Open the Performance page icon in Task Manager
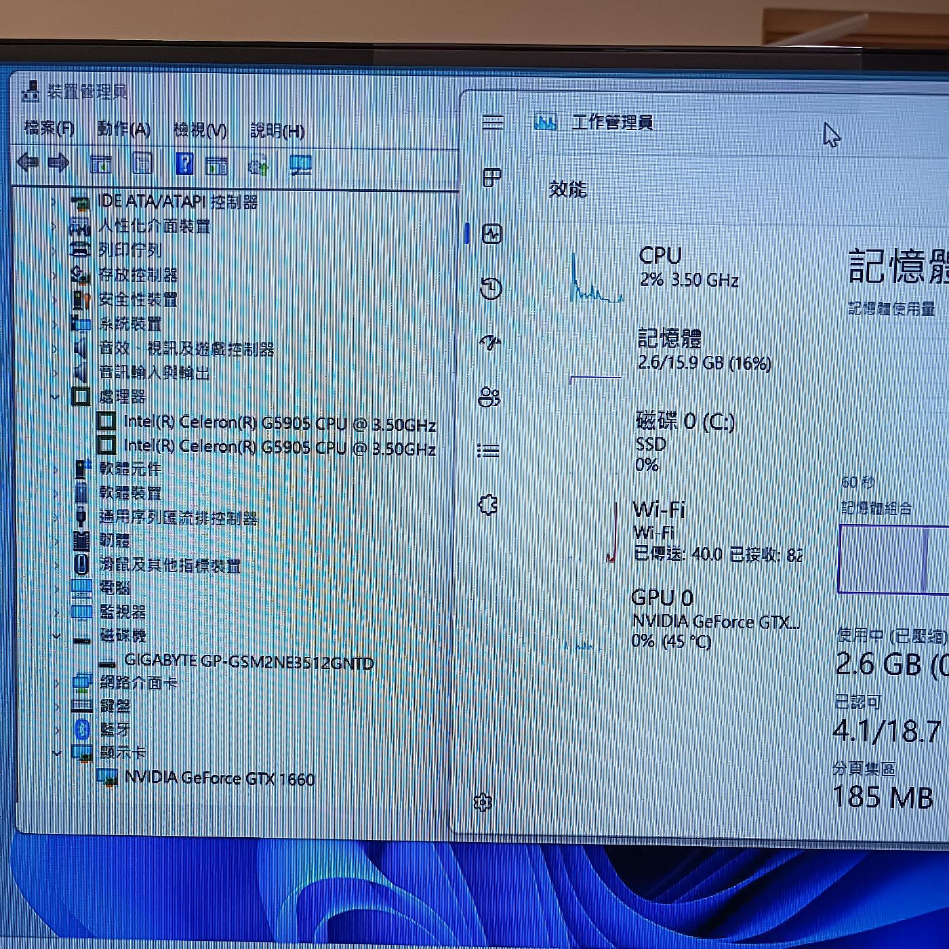 point(491,234)
